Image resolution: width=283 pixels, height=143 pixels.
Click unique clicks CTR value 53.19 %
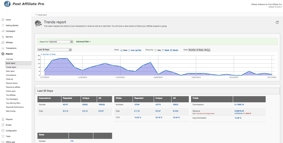[x=159, y=118]
